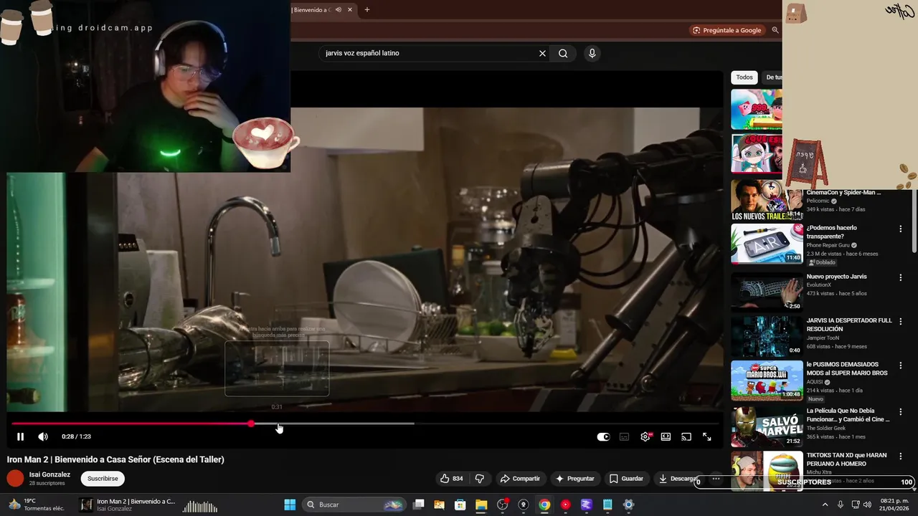The image size is (918, 516).
Task: Open options for JARVIS IA DESPERTADOR video
Action: click(x=900, y=322)
